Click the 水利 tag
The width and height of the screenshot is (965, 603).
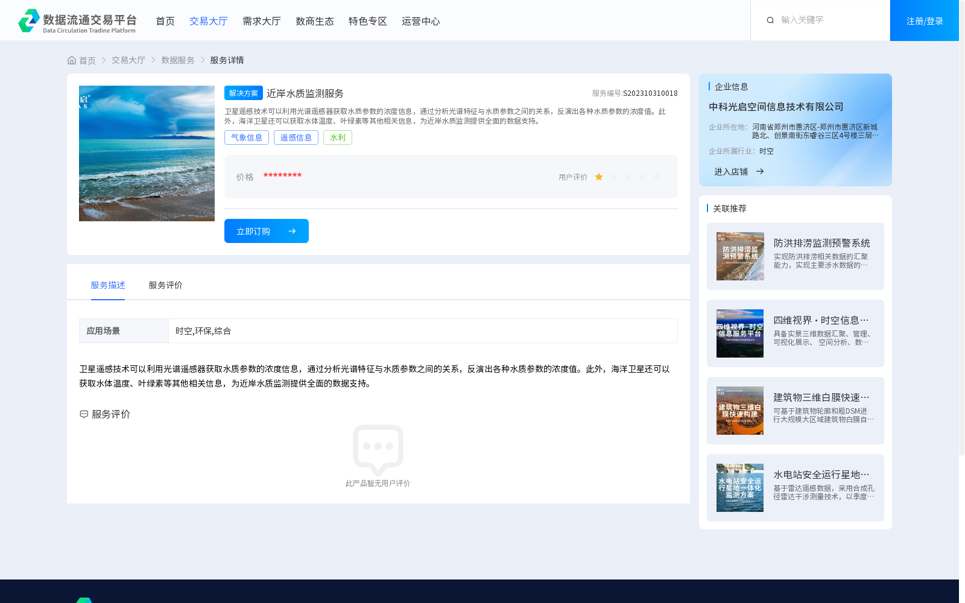(338, 137)
